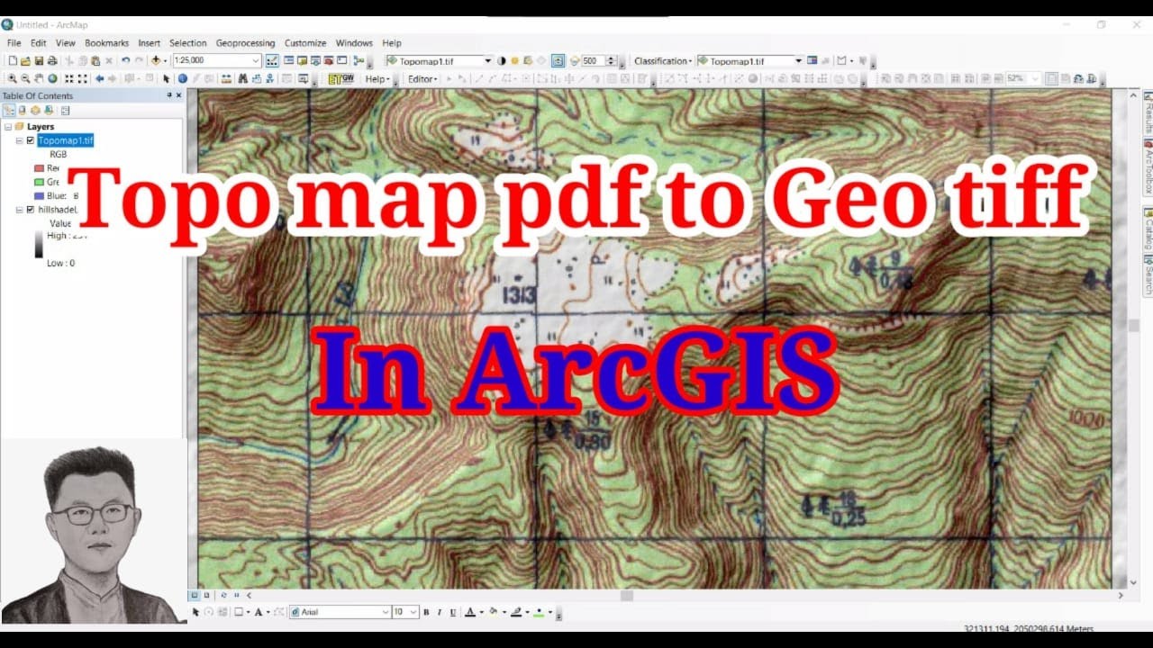Open an existing map document
This screenshot has width=1153, height=648.
25,61
